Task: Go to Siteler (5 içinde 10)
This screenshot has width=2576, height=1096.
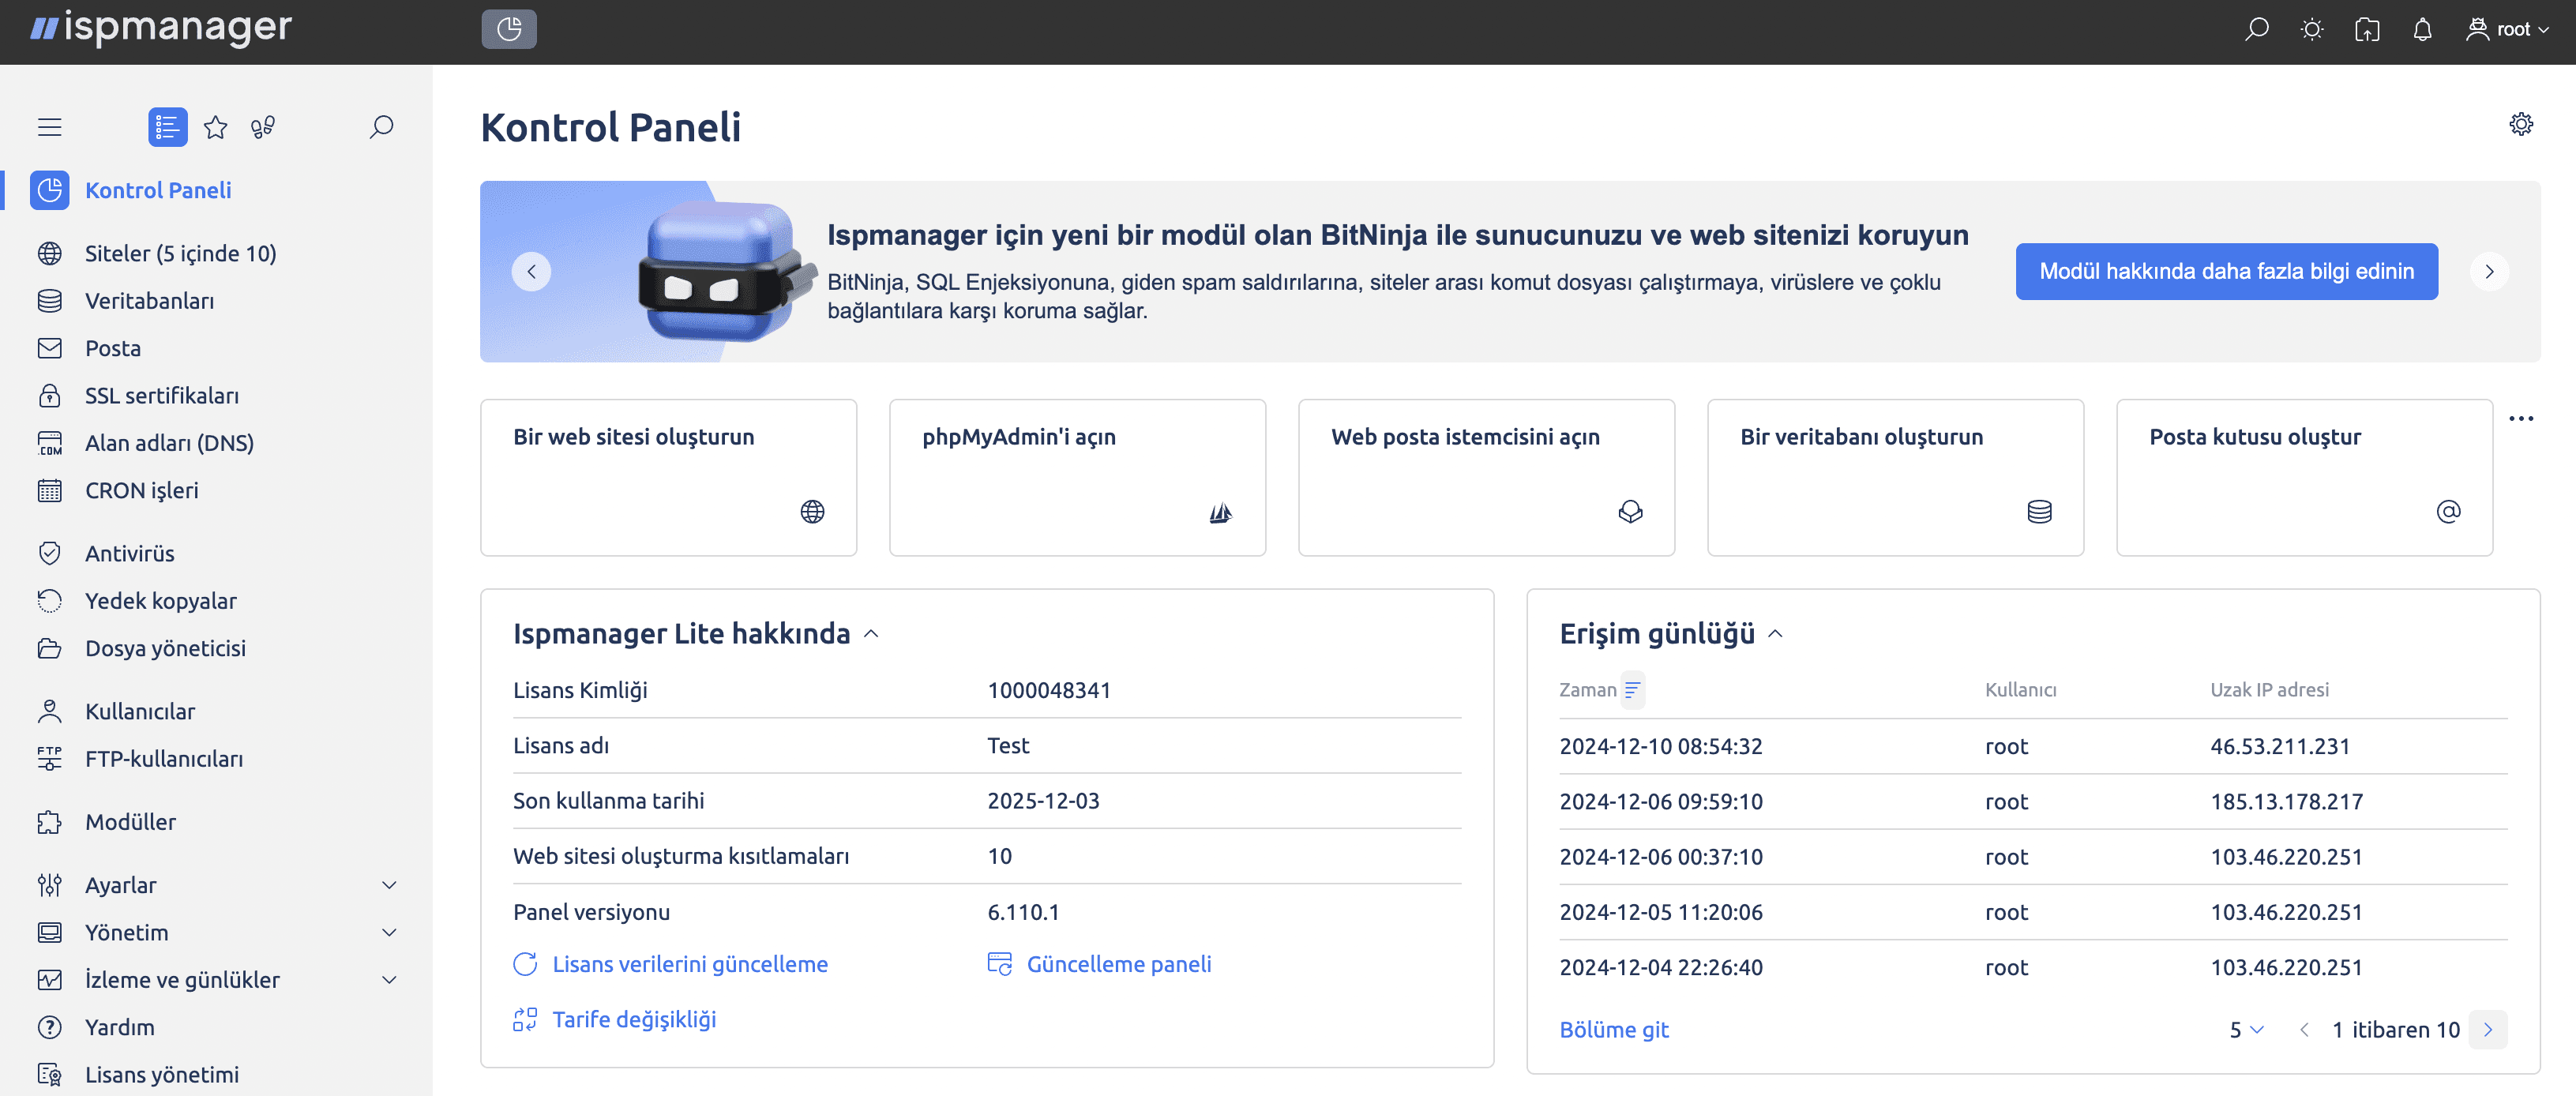Action: pyautogui.click(x=181, y=254)
